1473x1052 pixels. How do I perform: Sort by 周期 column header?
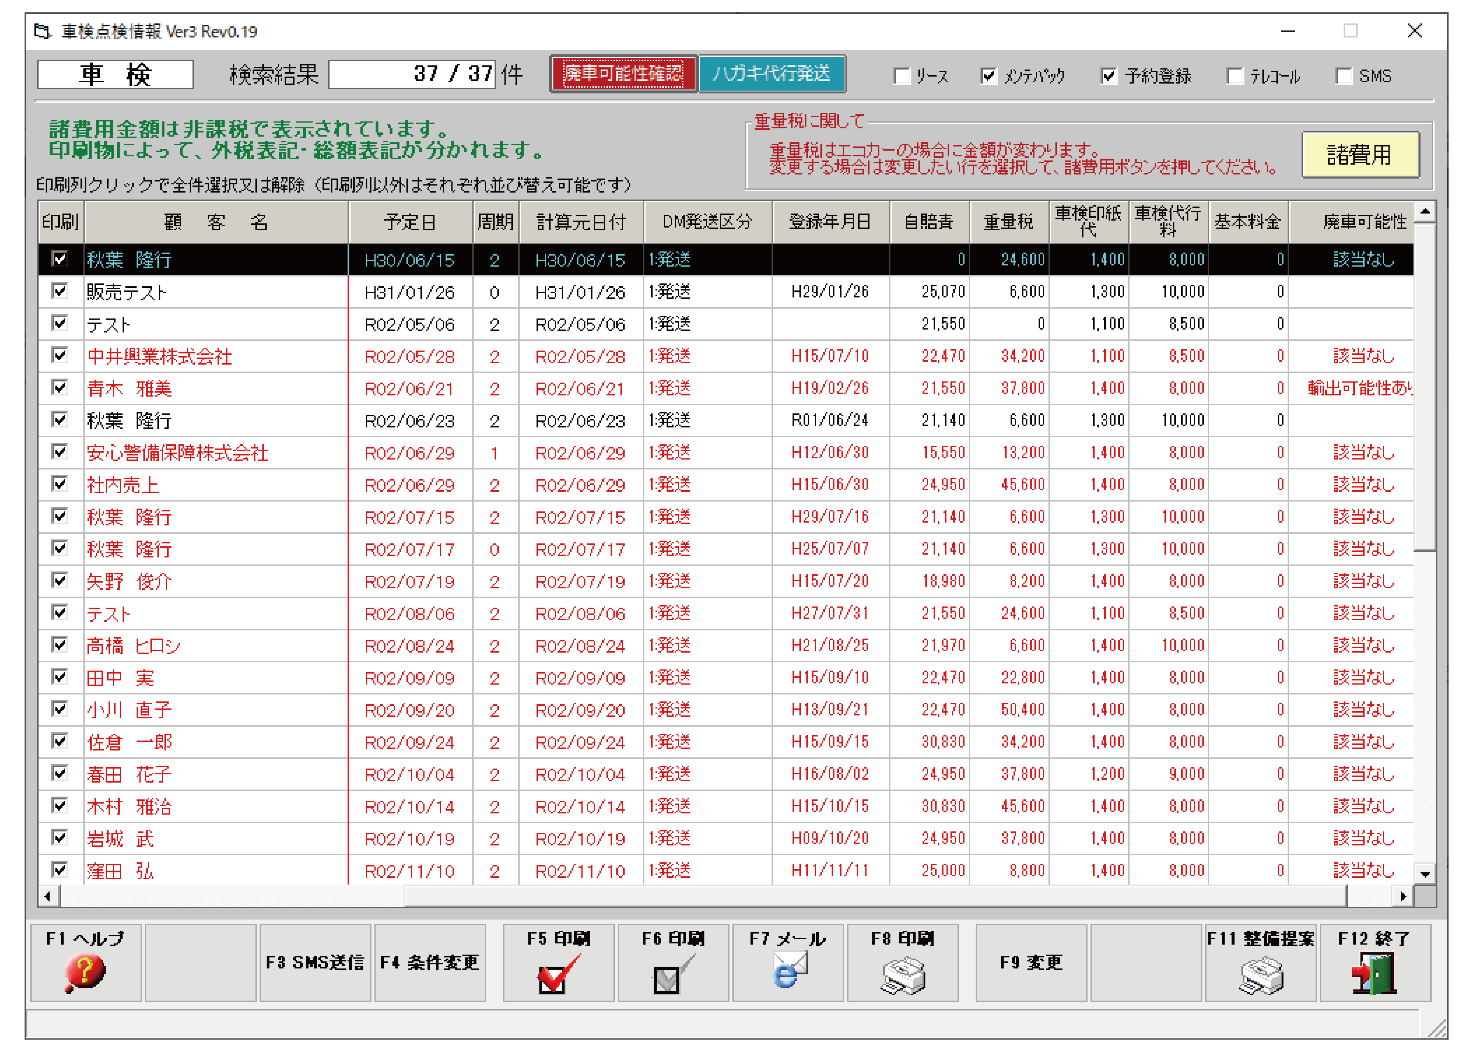(x=495, y=222)
